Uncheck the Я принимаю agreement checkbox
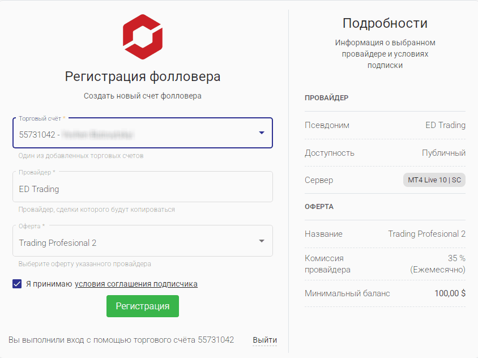 pyautogui.click(x=17, y=284)
